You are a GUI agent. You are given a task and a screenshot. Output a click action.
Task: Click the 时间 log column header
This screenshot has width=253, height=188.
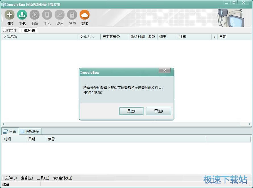coord(14,139)
